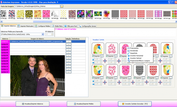Click the Referência column header

[78, 39]
